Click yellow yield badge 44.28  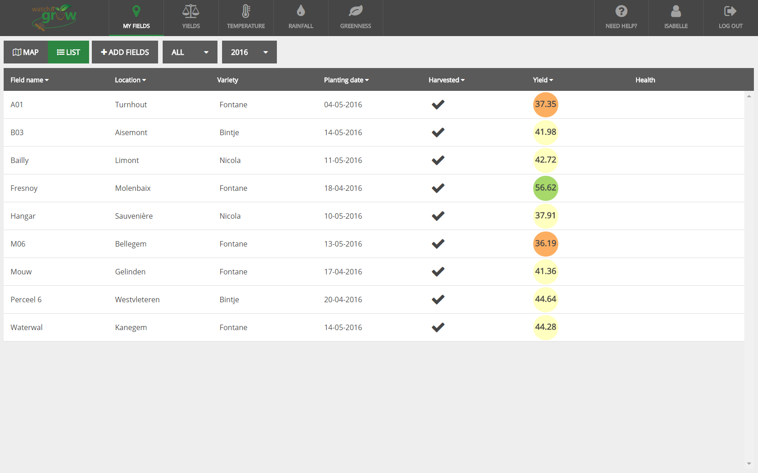pos(546,327)
